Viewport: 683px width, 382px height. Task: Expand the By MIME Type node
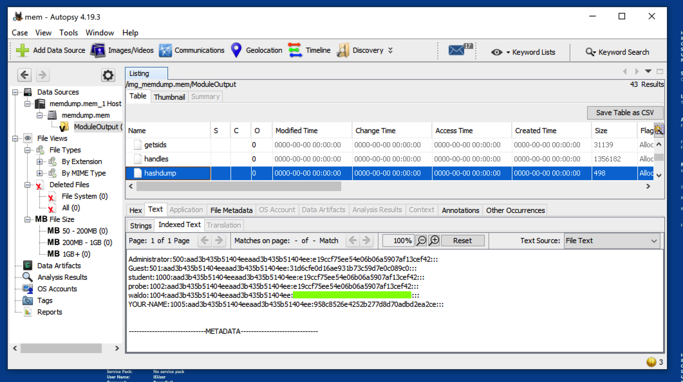(40, 173)
